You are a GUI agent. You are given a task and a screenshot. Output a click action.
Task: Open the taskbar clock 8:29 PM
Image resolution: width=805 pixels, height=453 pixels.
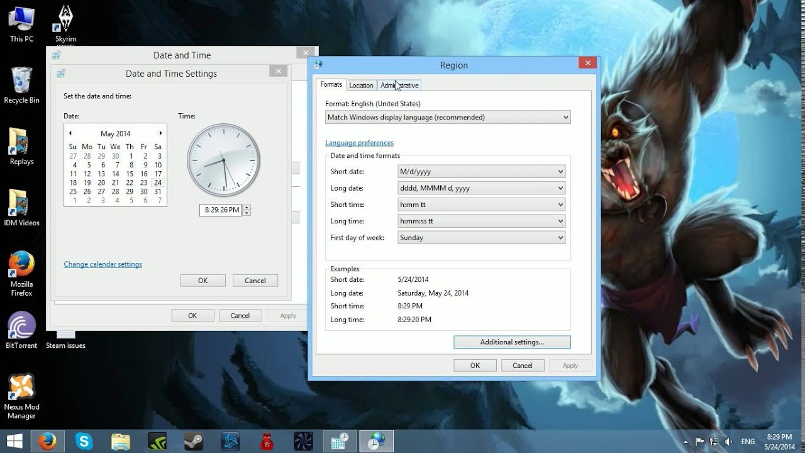coord(779,442)
